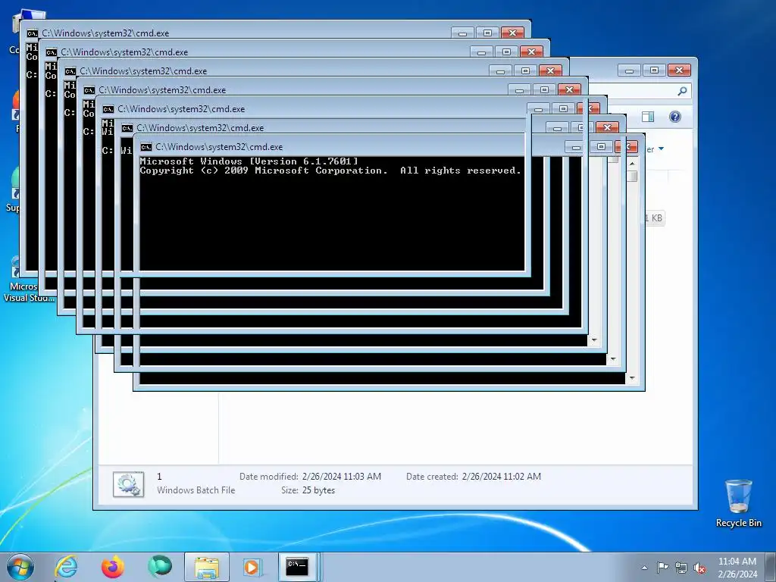Launch Firefox from the taskbar
The image size is (776, 582).
pos(113,567)
